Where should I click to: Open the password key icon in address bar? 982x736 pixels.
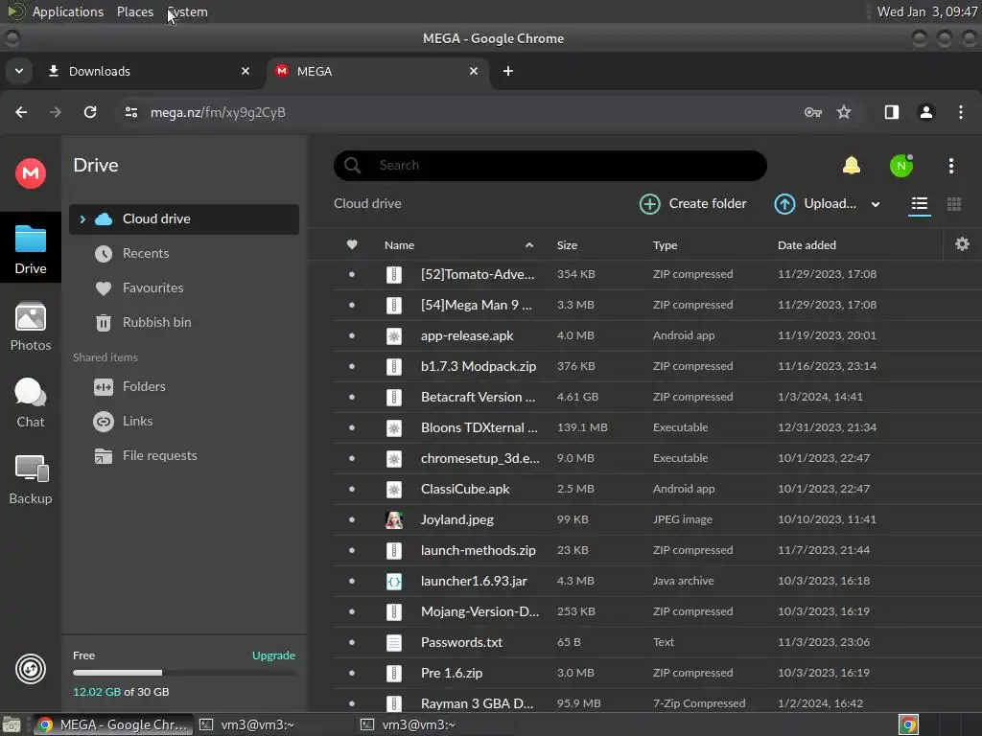click(812, 112)
